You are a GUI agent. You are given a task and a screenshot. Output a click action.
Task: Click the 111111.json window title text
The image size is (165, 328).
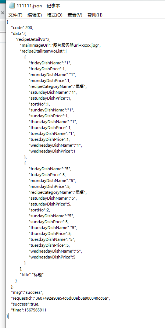38,6
